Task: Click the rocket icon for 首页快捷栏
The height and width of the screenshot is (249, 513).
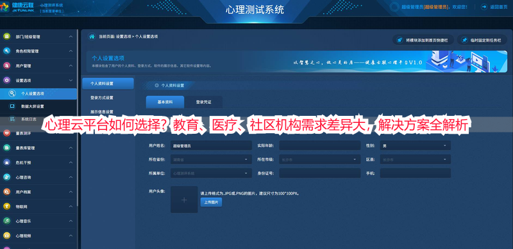Action: click(399, 40)
